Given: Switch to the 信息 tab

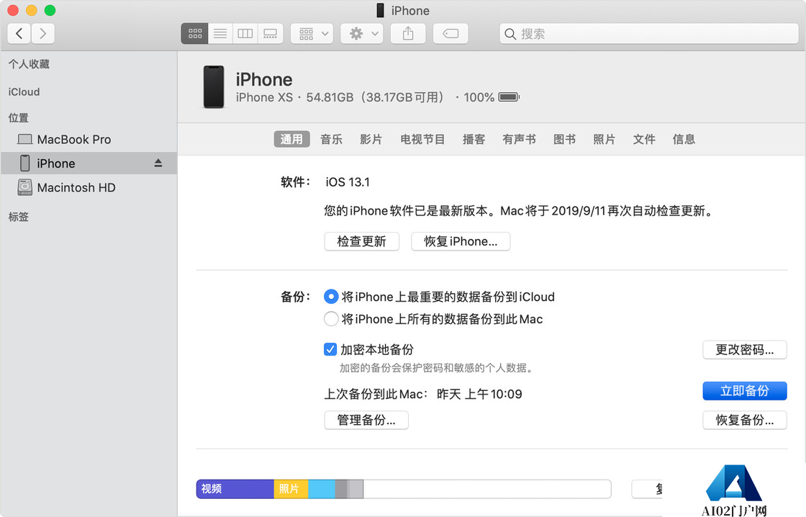Looking at the screenshot, I should pos(684,140).
